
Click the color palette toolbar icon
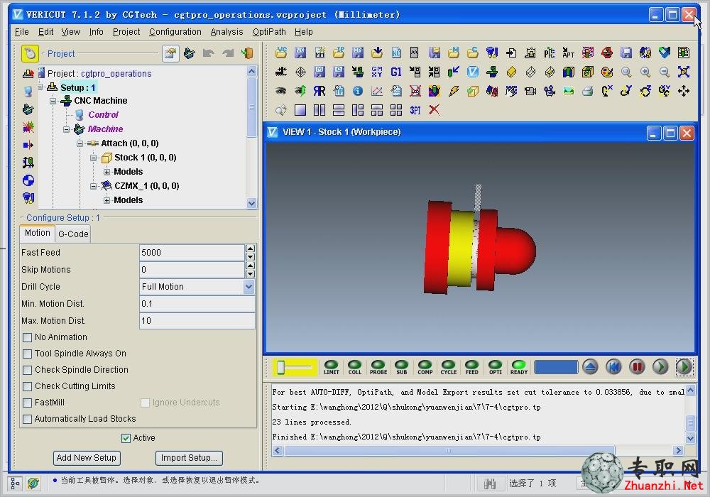pyautogui.click(x=607, y=72)
